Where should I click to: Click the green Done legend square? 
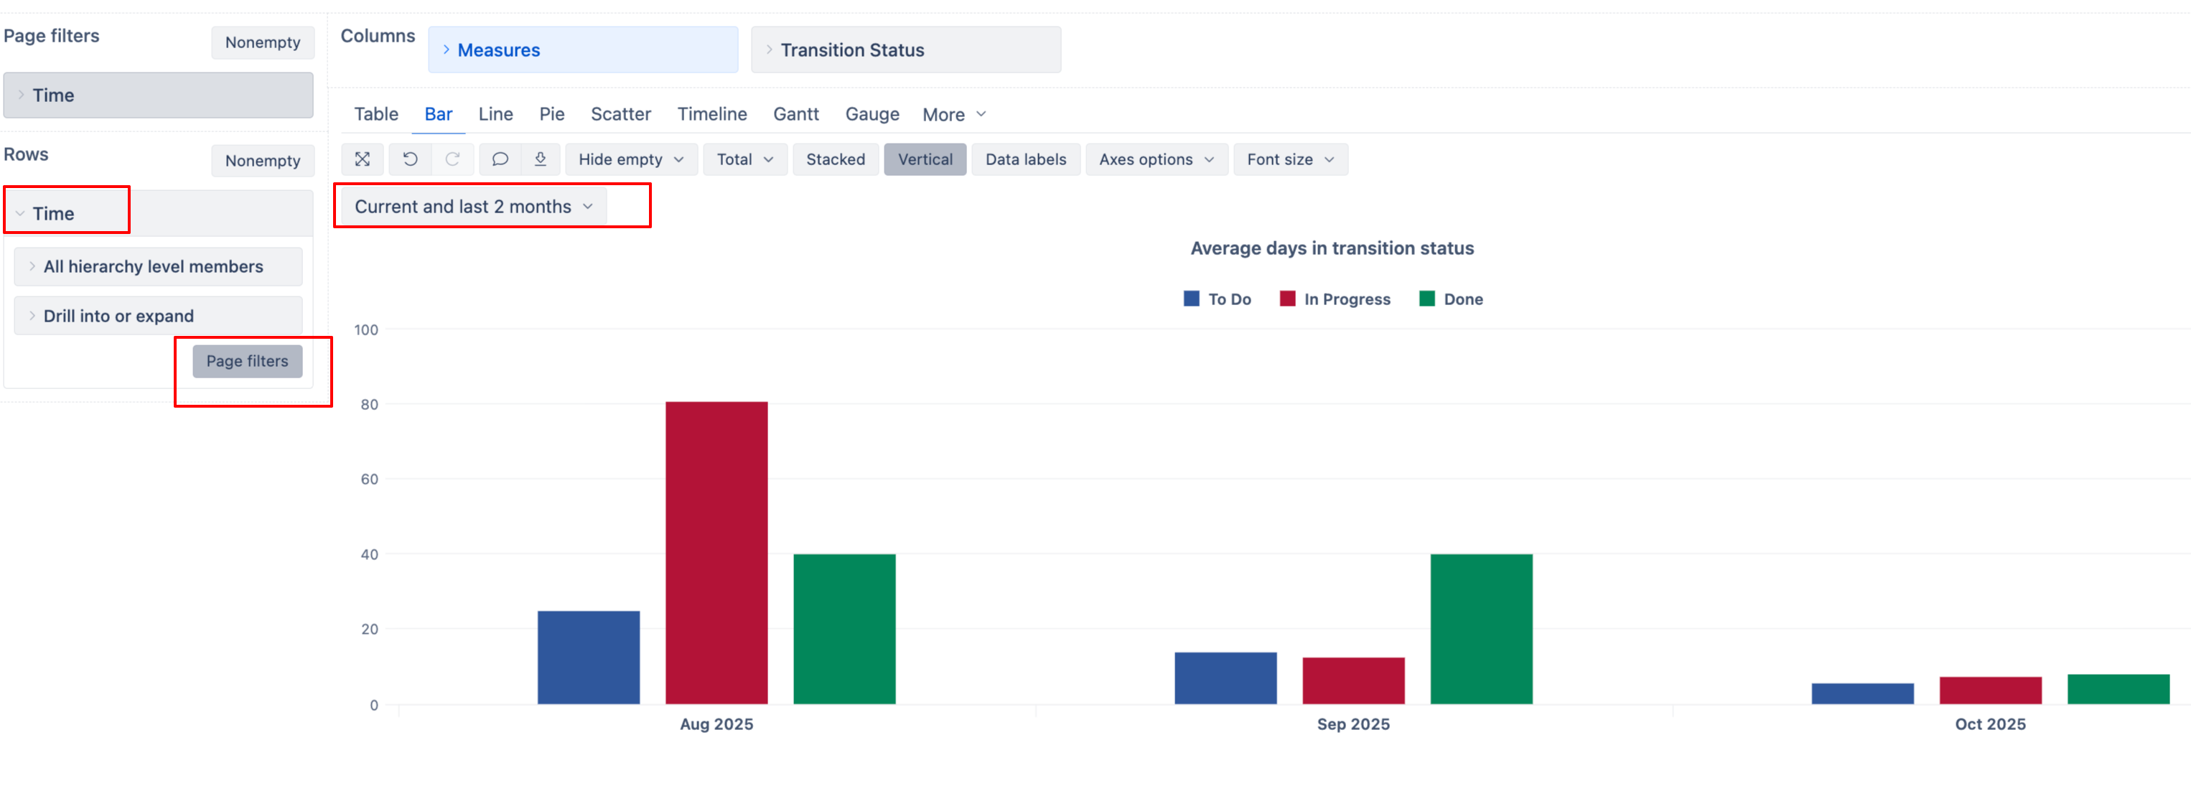1426,299
